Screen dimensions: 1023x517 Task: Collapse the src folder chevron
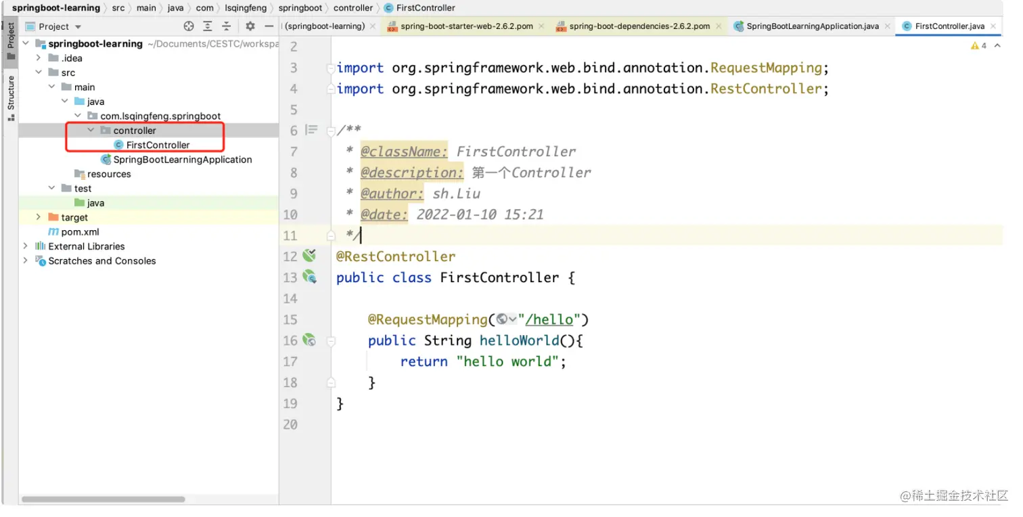click(39, 72)
